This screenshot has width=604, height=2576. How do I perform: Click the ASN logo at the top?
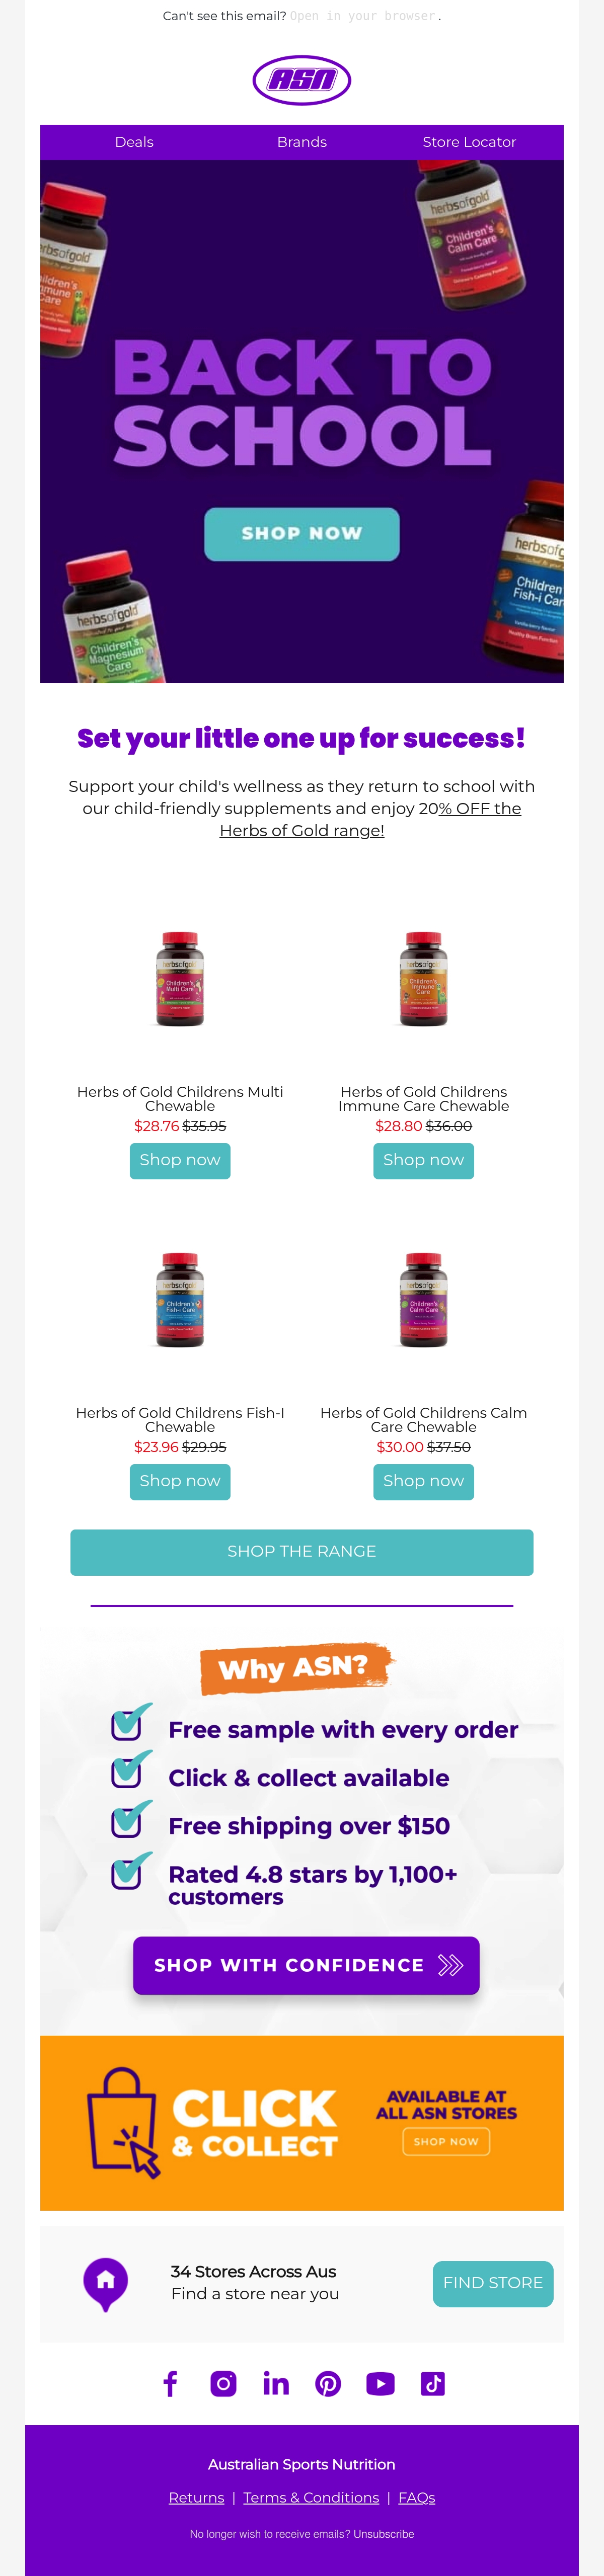click(301, 80)
